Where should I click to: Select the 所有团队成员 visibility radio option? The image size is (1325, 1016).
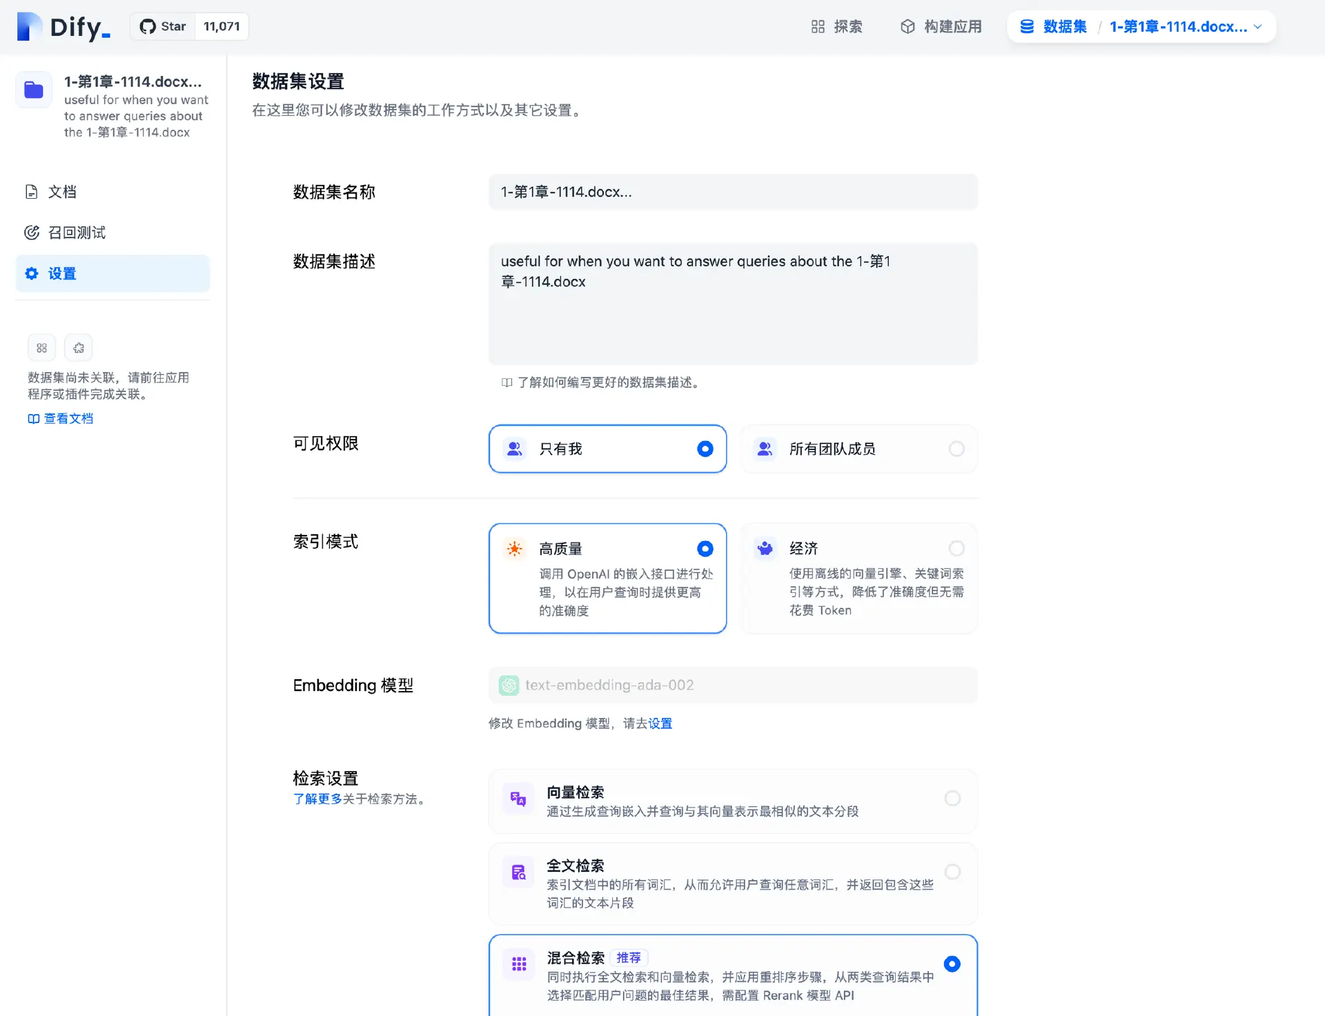(x=956, y=449)
